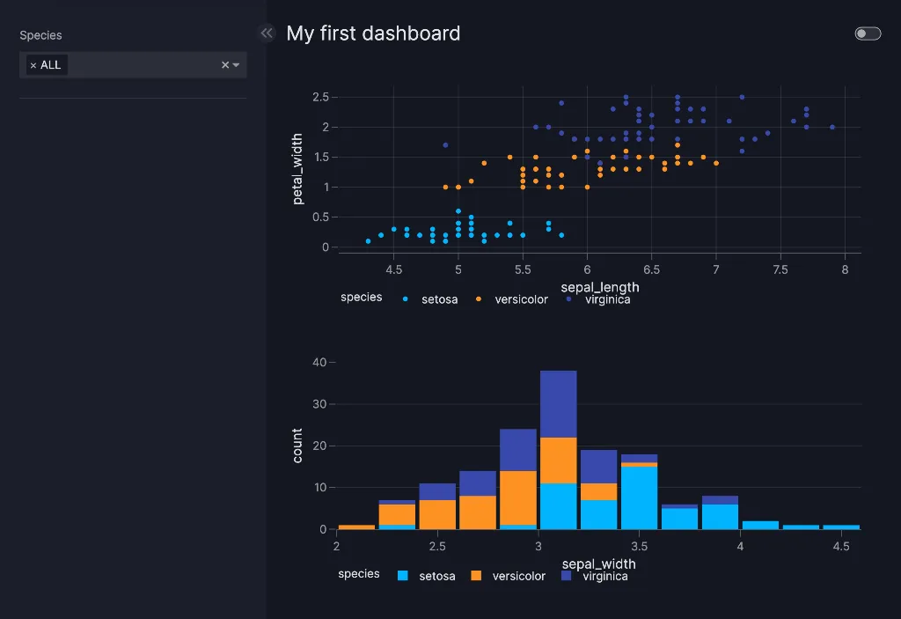
Task: Click the leftmost setosa scatter point
Action: [368, 241]
